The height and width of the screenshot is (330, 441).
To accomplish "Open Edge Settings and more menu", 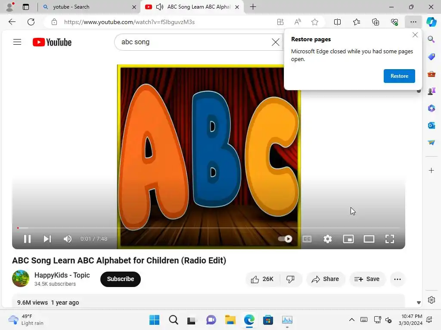I will click(x=413, y=22).
